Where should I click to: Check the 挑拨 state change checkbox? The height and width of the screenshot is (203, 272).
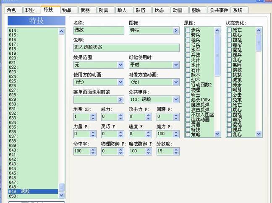click(229, 75)
